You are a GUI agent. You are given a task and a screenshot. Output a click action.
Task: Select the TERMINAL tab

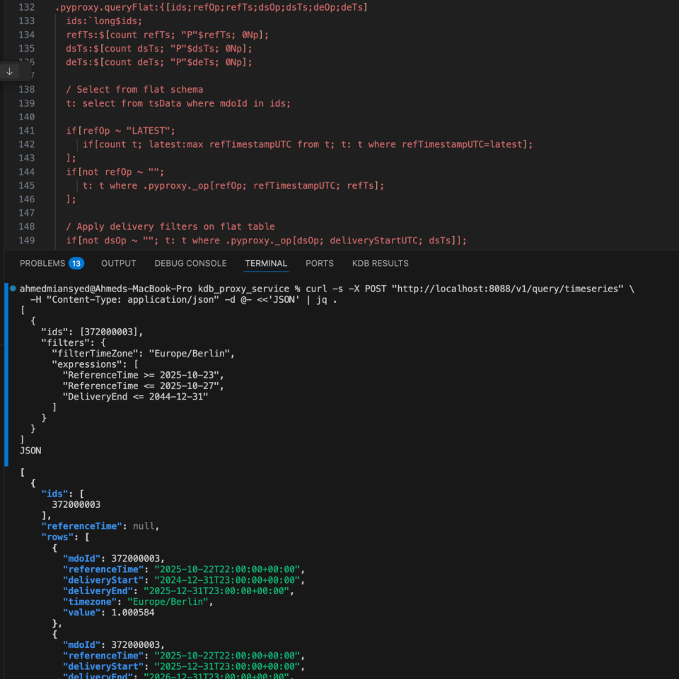click(266, 263)
